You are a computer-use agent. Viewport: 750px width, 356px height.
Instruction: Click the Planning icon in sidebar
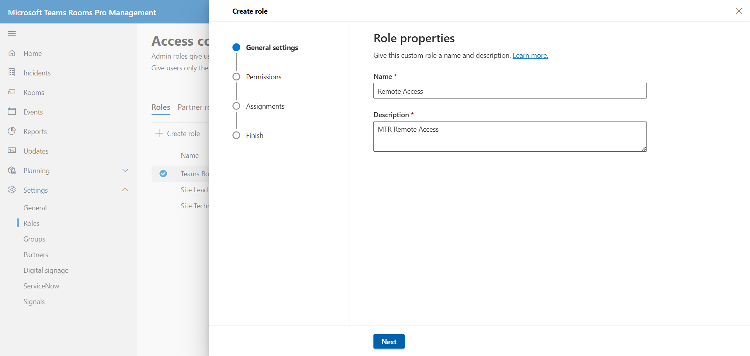pos(12,170)
